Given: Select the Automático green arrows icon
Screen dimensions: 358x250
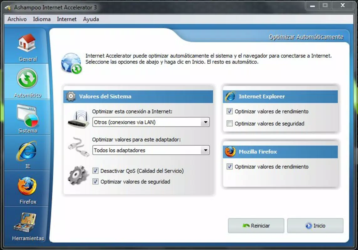Looking at the screenshot, I should (x=27, y=78).
